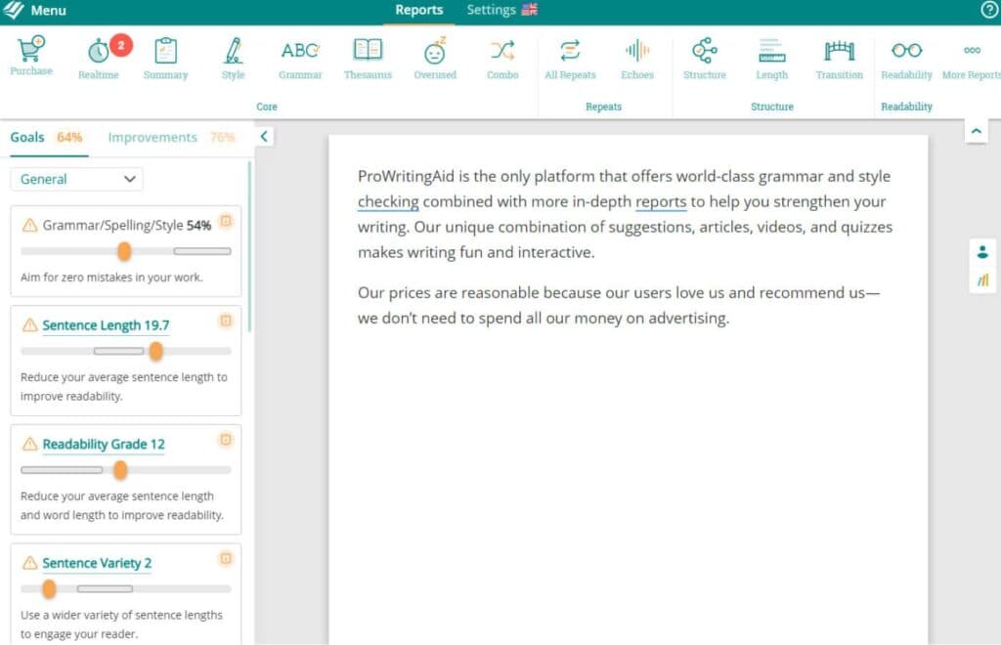Switch to the Settings tab
This screenshot has width=1001, height=645.
pos(493,10)
